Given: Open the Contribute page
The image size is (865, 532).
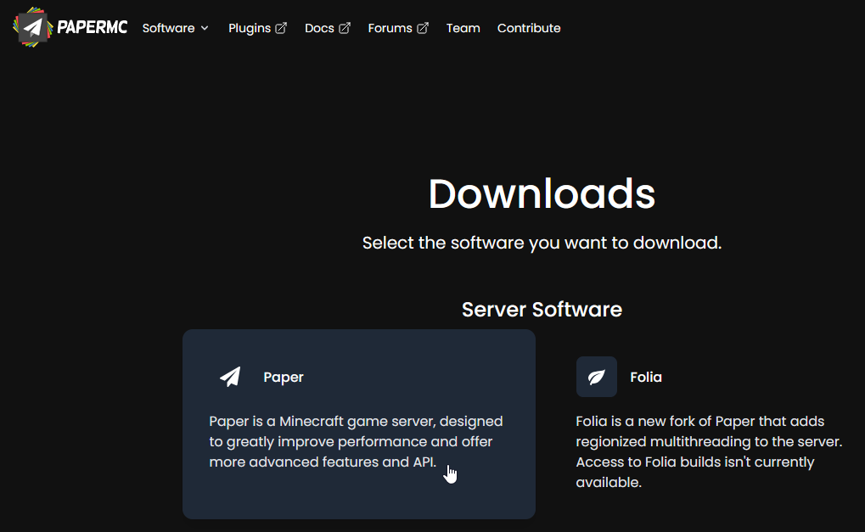Looking at the screenshot, I should click(529, 28).
